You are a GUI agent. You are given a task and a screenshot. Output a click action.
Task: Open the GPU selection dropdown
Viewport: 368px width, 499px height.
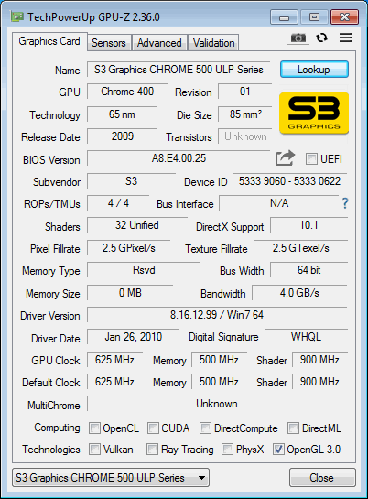click(x=111, y=477)
